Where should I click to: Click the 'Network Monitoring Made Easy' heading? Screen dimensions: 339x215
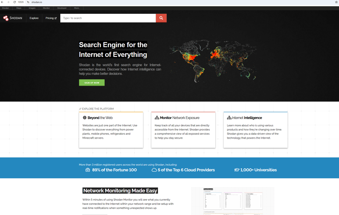pyautogui.click(x=120, y=191)
